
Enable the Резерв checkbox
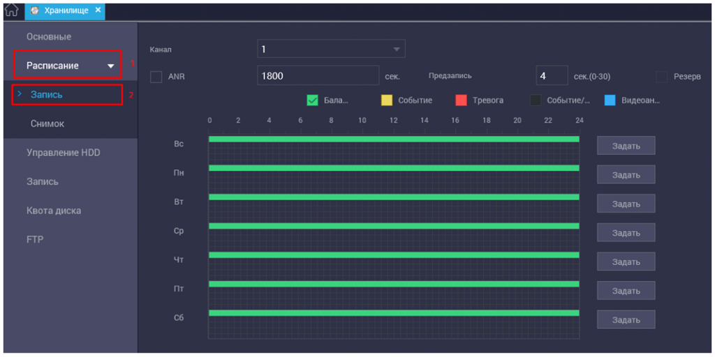(x=661, y=76)
